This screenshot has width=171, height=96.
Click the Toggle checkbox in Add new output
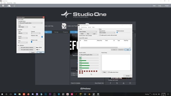click(32, 27)
